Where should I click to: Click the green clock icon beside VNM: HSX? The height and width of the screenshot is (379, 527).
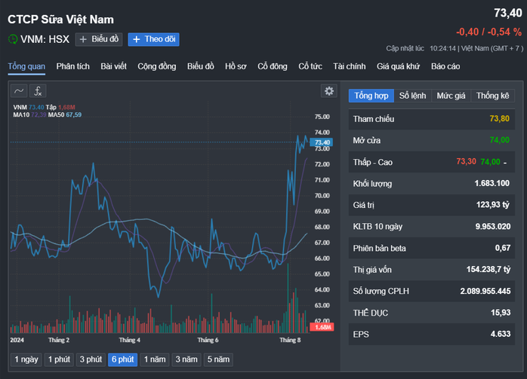pyautogui.click(x=13, y=39)
